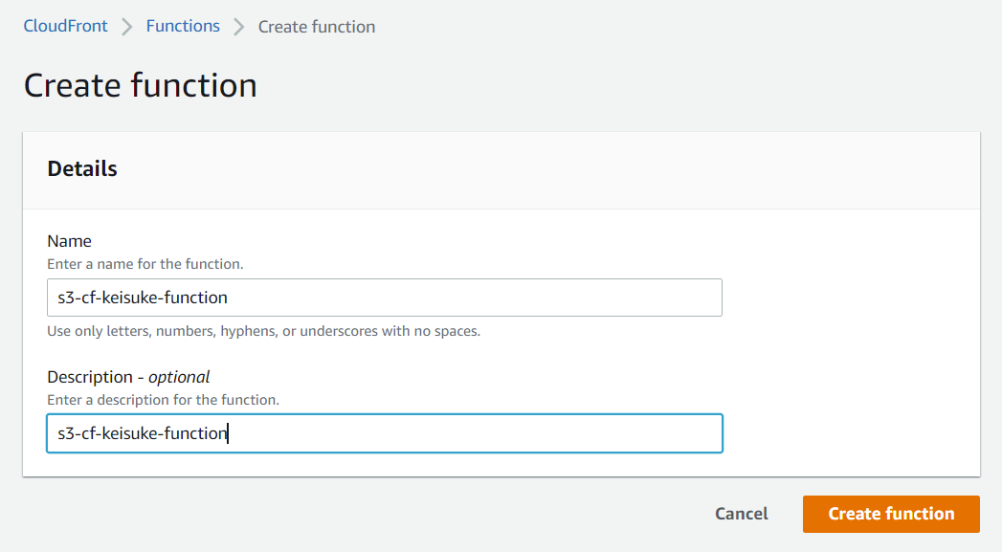Select the Create function breadcrumb label
This screenshot has height=552, width=1002.
(316, 27)
